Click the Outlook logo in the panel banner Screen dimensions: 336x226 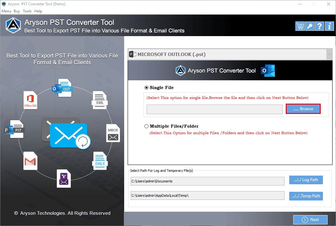point(268,71)
